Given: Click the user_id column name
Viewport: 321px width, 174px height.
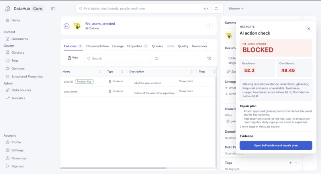Looking at the screenshot, I should click(x=68, y=82).
